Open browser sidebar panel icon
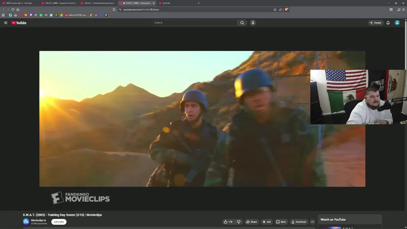The height and width of the screenshot is (229, 407). click(x=391, y=10)
